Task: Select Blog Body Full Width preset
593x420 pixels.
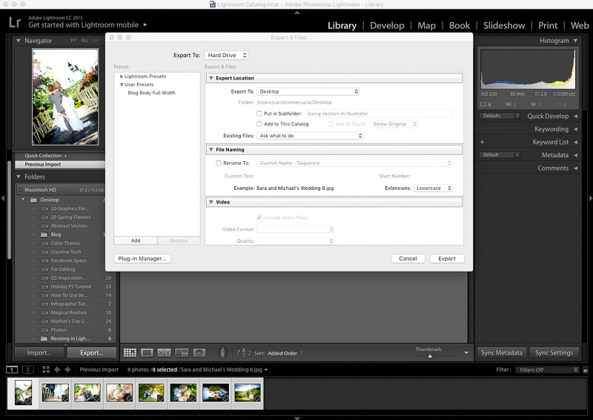Action: point(151,93)
